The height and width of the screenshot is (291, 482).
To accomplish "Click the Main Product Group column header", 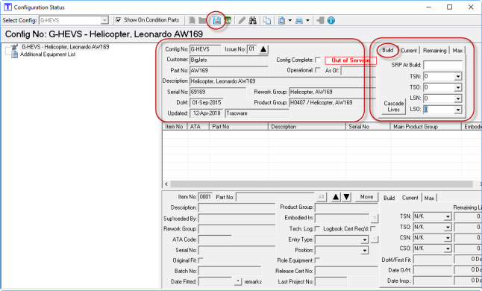I will pos(426,127).
